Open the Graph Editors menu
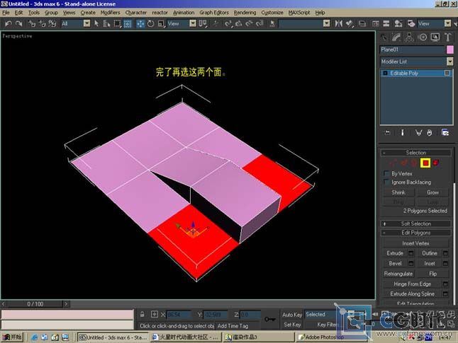 (214, 13)
